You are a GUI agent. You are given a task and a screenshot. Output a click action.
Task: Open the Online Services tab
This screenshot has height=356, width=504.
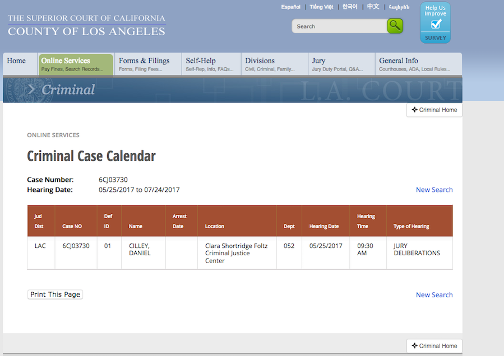point(76,64)
